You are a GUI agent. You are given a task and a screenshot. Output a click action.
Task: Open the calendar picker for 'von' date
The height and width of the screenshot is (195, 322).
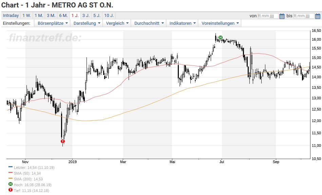click(282, 16)
